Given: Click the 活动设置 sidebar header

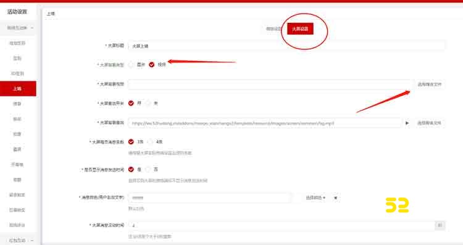Looking at the screenshot, I should click(17, 12).
